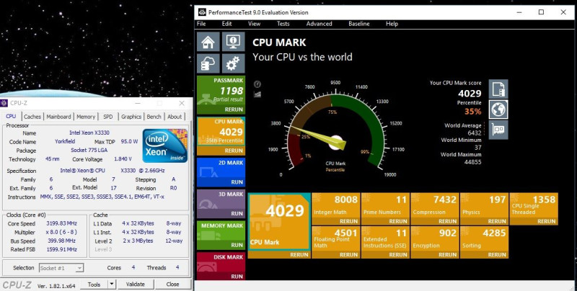The height and width of the screenshot is (291, 577).
Task: Open the settings gears icon in PerformanceTest
Action: pos(233,63)
